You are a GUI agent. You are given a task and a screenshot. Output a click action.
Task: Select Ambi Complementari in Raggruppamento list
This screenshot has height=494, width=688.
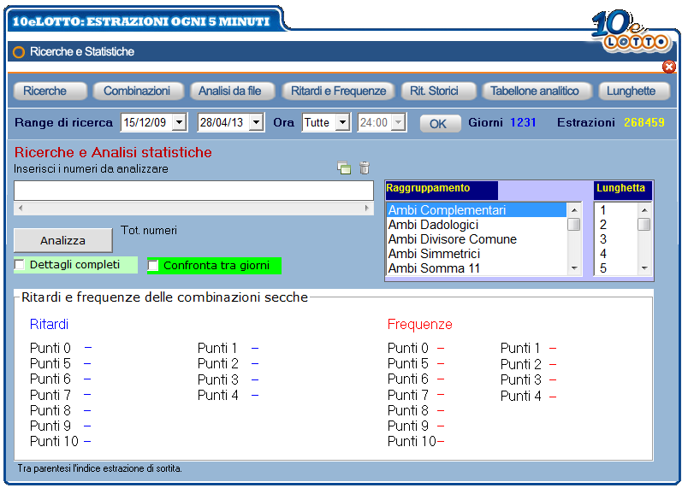pyautogui.click(x=476, y=210)
